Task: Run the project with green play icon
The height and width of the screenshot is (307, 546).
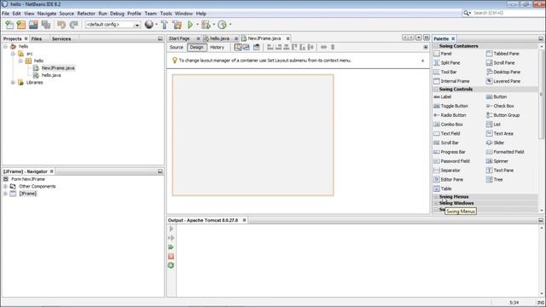Action: click(x=190, y=25)
